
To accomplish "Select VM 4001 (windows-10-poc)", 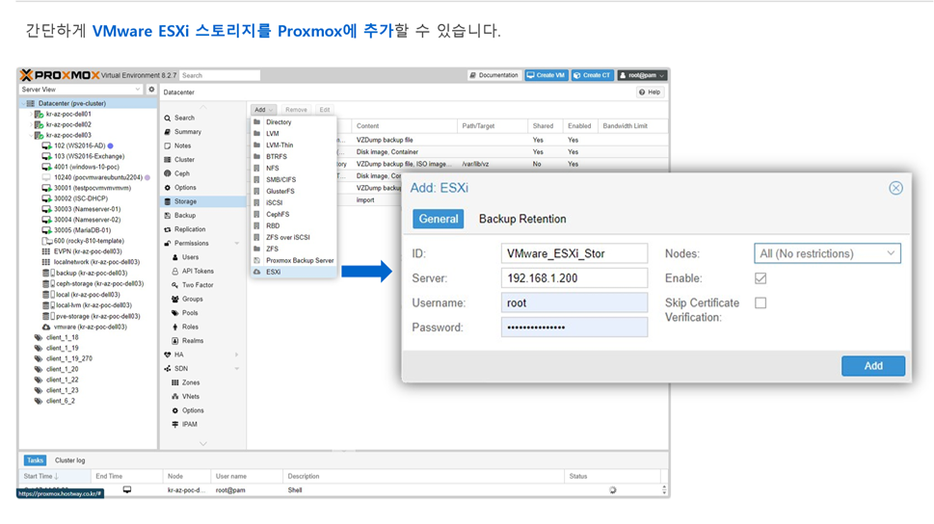I will (x=81, y=167).
